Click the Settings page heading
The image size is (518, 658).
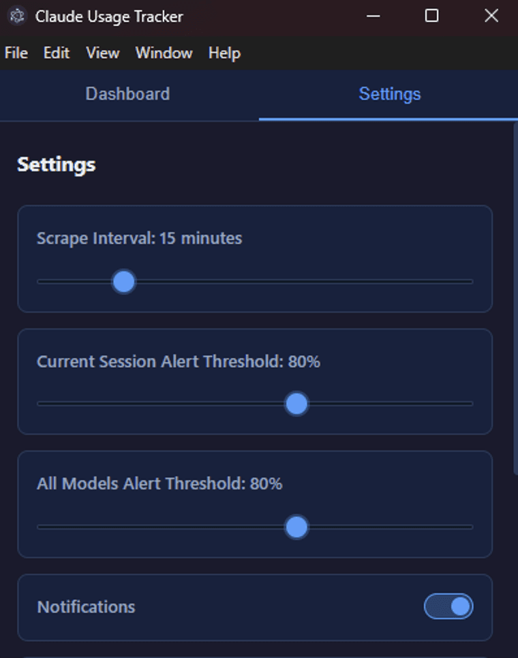[x=56, y=164]
